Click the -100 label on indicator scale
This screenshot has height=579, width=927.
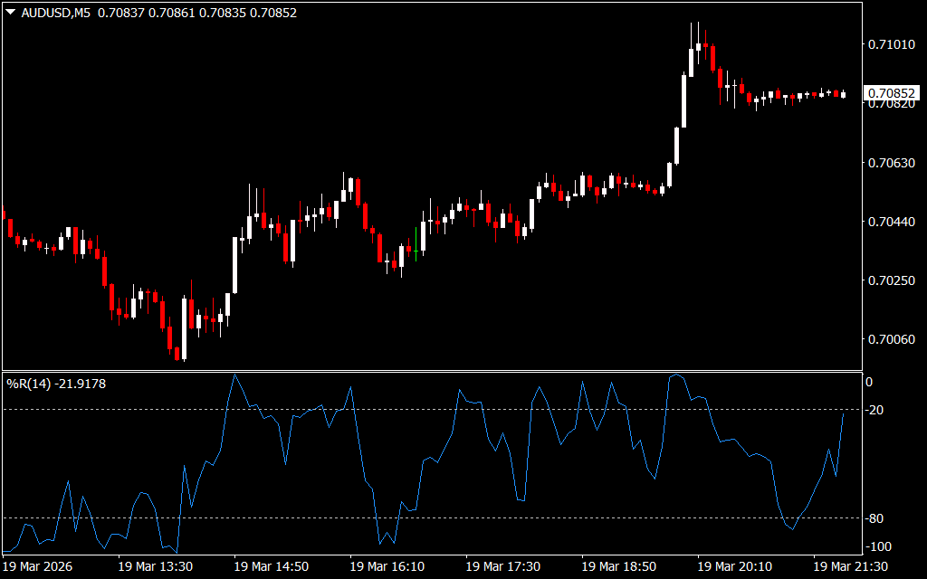click(x=879, y=546)
